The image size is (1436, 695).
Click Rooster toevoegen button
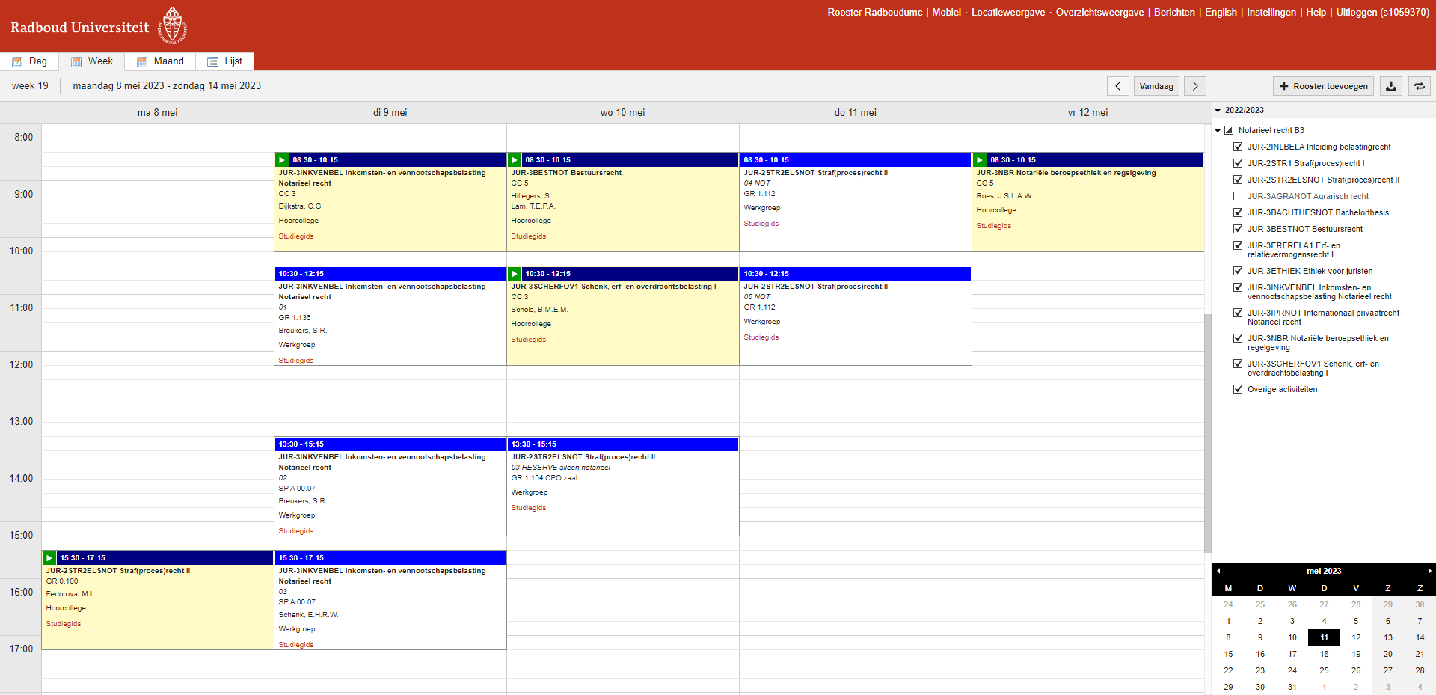1323,86
